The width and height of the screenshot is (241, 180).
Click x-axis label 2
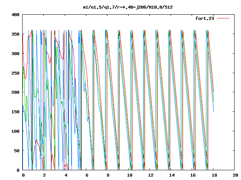(x=44, y=175)
